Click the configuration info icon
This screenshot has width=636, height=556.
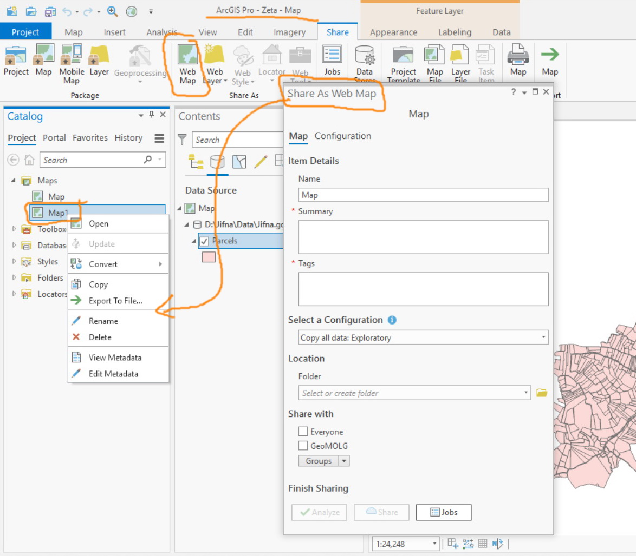pos(392,320)
